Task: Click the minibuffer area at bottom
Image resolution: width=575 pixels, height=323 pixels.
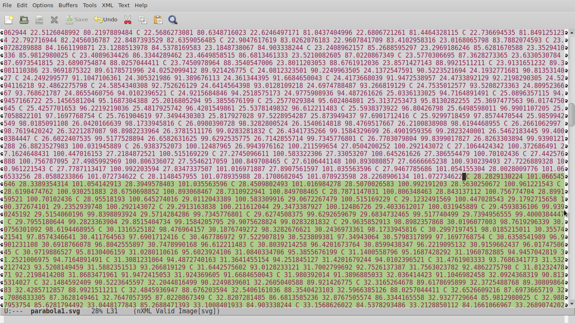Action: pyautogui.click(x=287, y=319)
